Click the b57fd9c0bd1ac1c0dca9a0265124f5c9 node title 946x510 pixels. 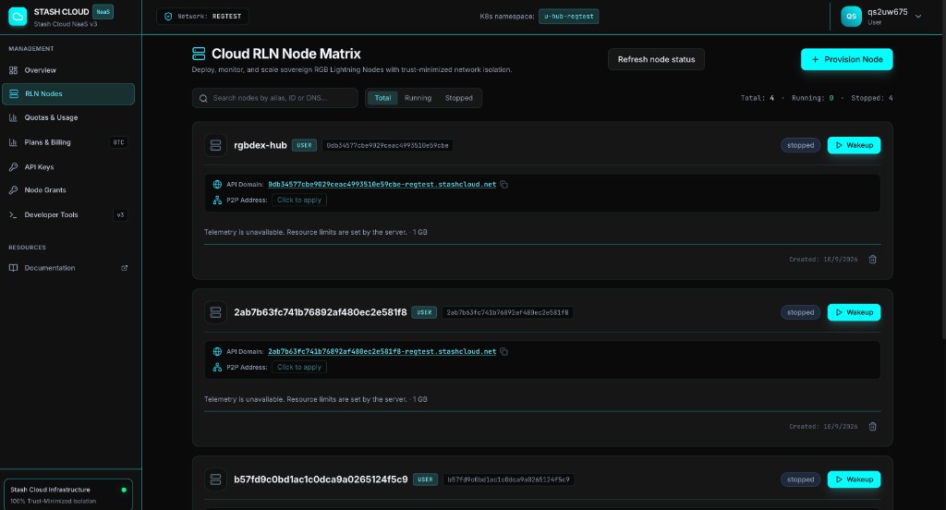pos(321,480)
